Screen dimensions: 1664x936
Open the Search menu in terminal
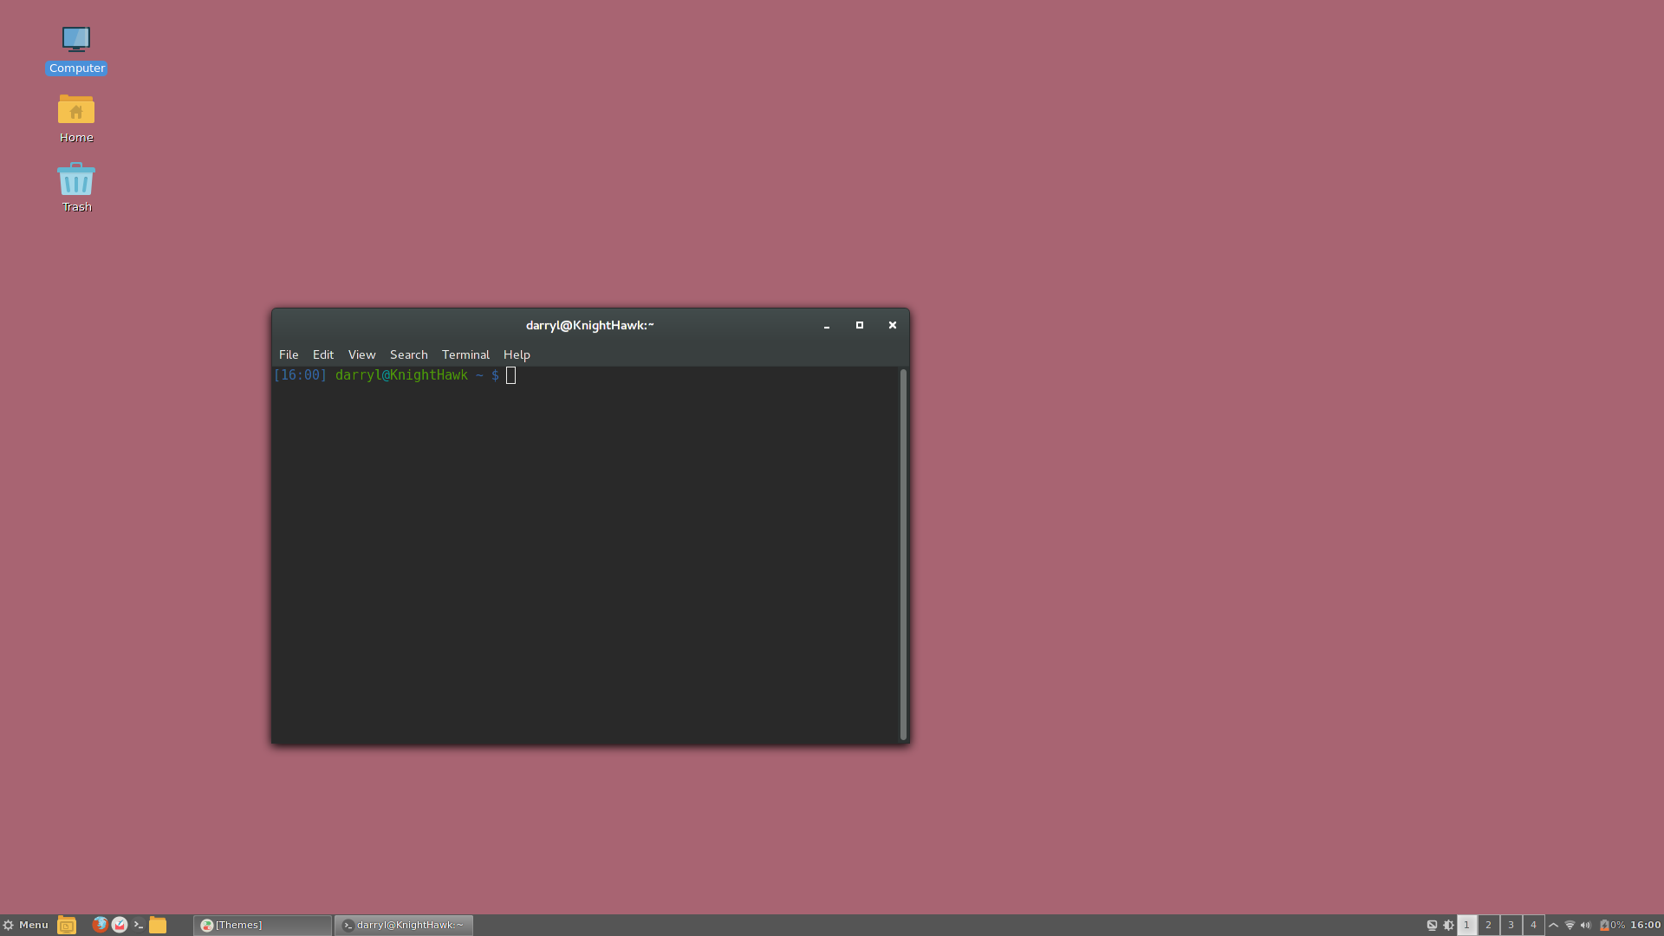pyautogui.click(x=408, y=354)
